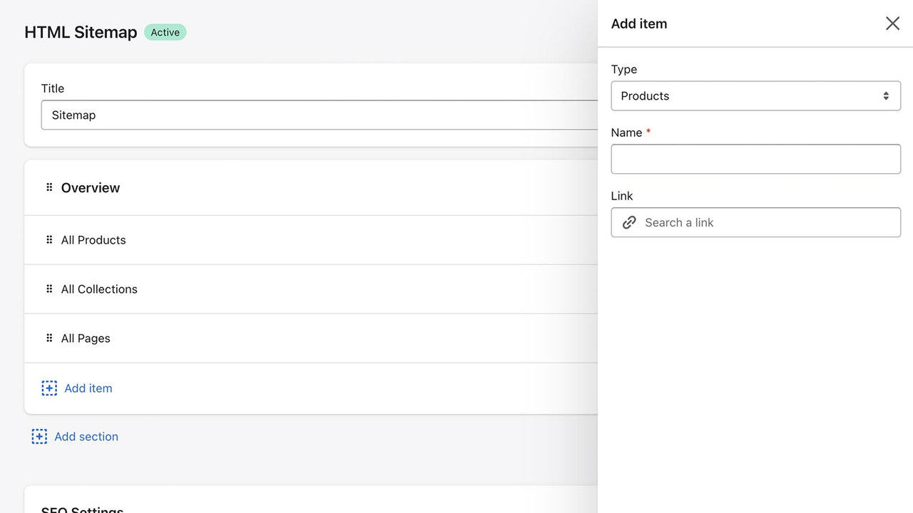This screenshot has height=513, width=913.
Task: Click the Add section plus icon
Action: (x=39, y=436)
